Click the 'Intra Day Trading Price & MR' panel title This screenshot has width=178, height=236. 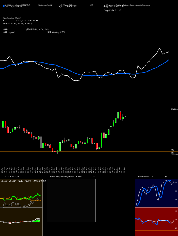[x=66, y=177]
